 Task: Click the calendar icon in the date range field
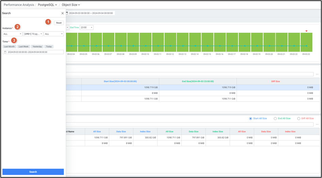tap(5, 52)
